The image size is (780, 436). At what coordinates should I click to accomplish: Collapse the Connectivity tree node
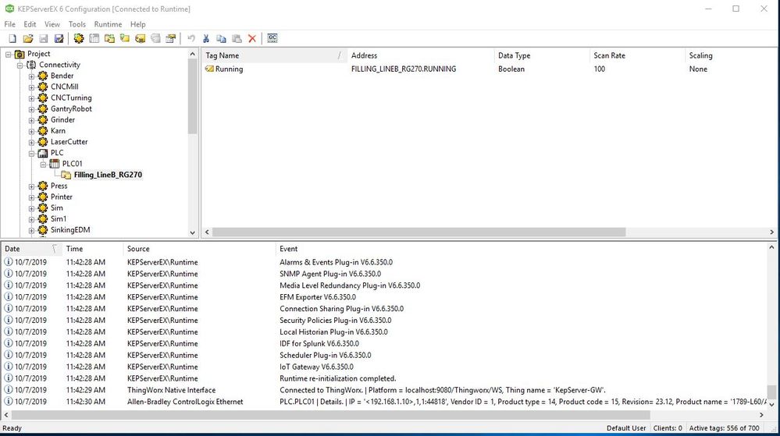[20, 65]
